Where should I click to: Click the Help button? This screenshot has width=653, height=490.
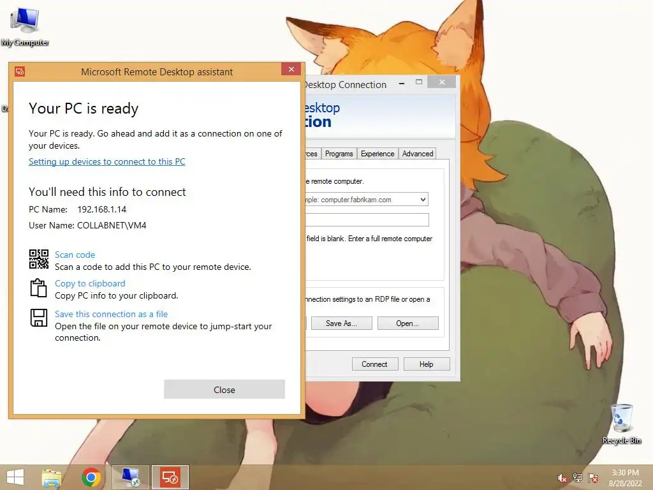pyautogui.click(x=427, y=364)
